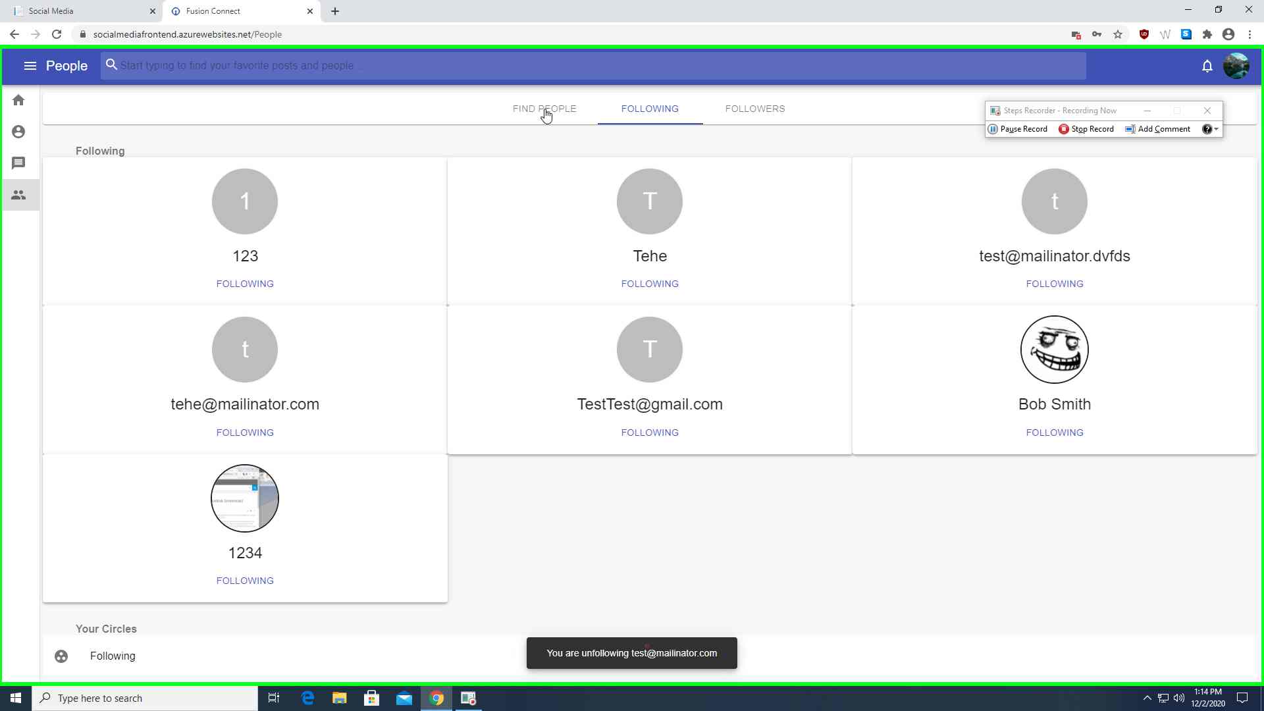Click the 123 user avatar circle

pyautogui.click(x=245, y=201)
